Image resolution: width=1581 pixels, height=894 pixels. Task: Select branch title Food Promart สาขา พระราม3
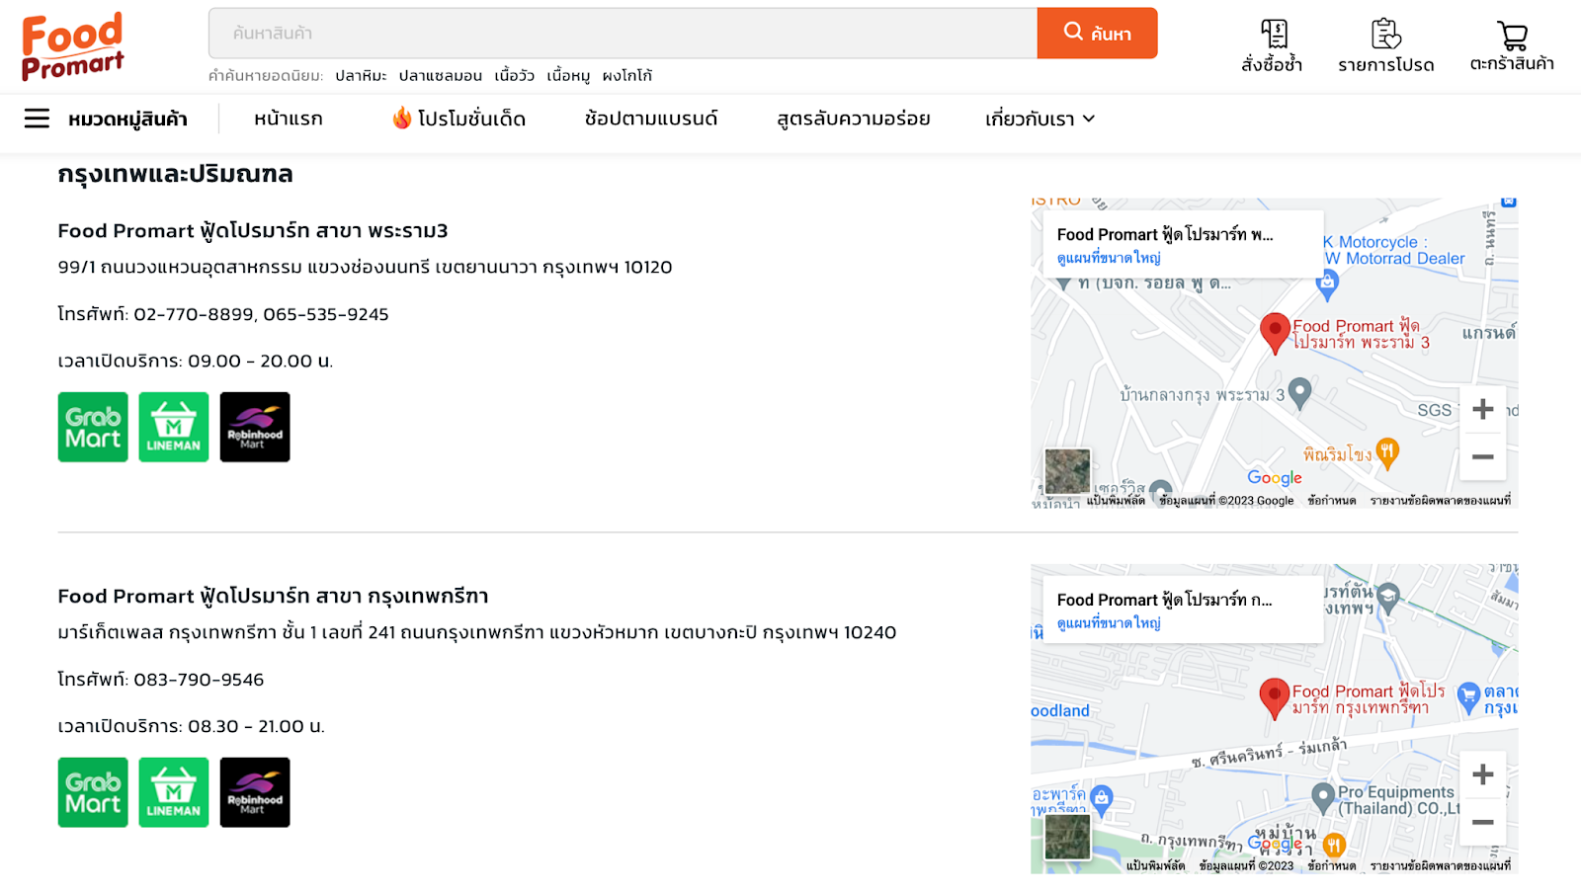point(253,231)
